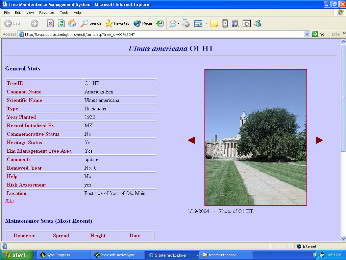Open the Favorites menu
Viewport: 346px width, 260px height.
[x=47, y=13]
